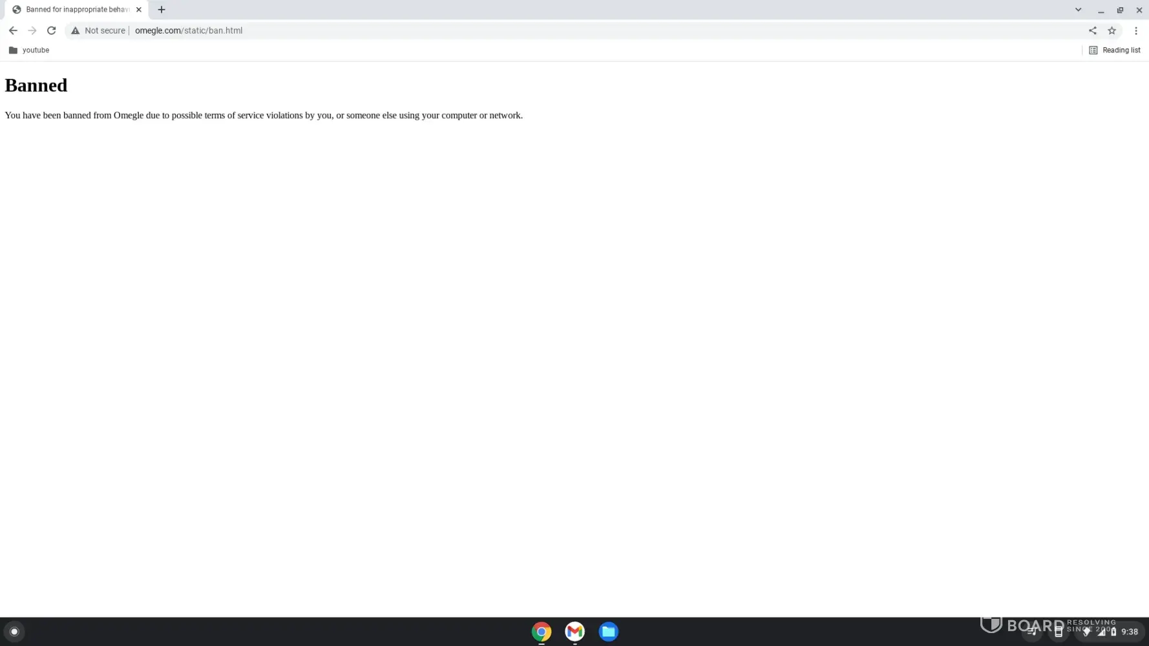Open quick settings via the 9:38 clock
Viewport: 1149px width, 646px height.
click(x=1110, y=632)
